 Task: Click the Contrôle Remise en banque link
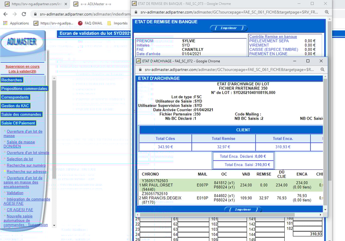pos(273,37)
